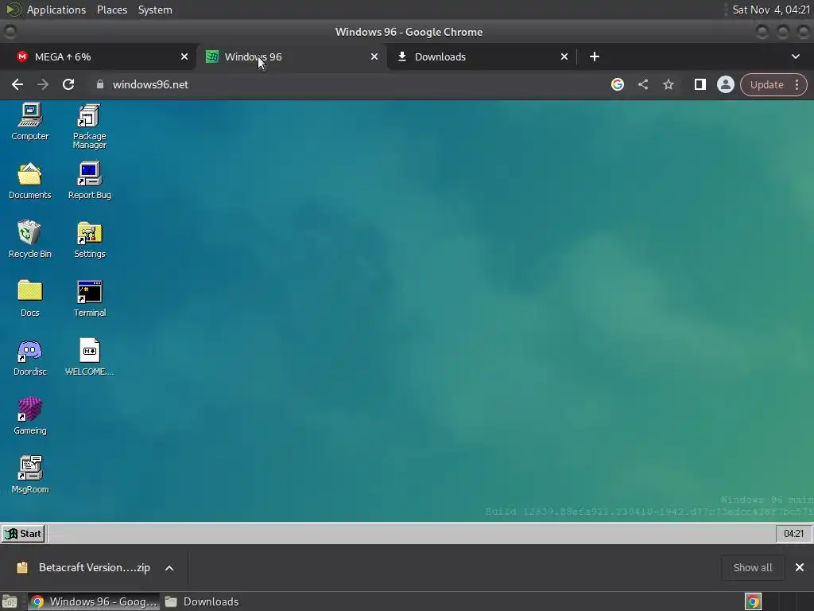Launch Package Manager from the desktop

point(89,126)
